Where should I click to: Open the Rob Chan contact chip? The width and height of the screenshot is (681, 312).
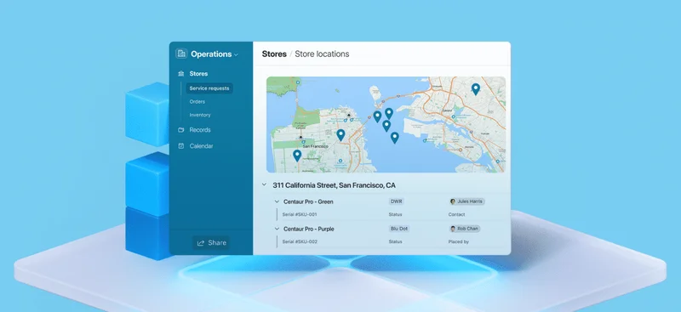click(465, 229)
